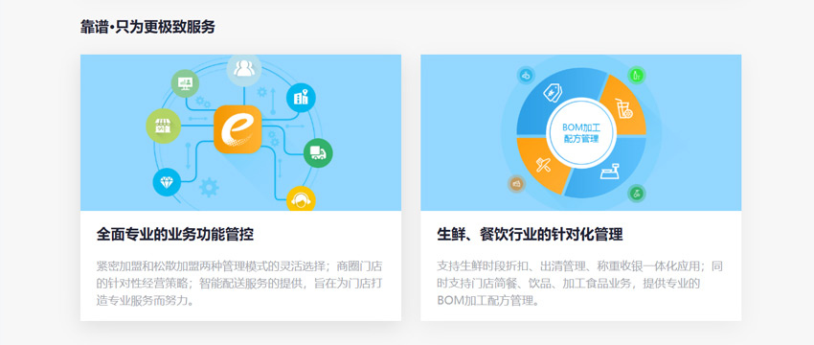This screenshot has width=814, height=345.
Task: Click the small dark green cherry icon
Action: [637, 194]
